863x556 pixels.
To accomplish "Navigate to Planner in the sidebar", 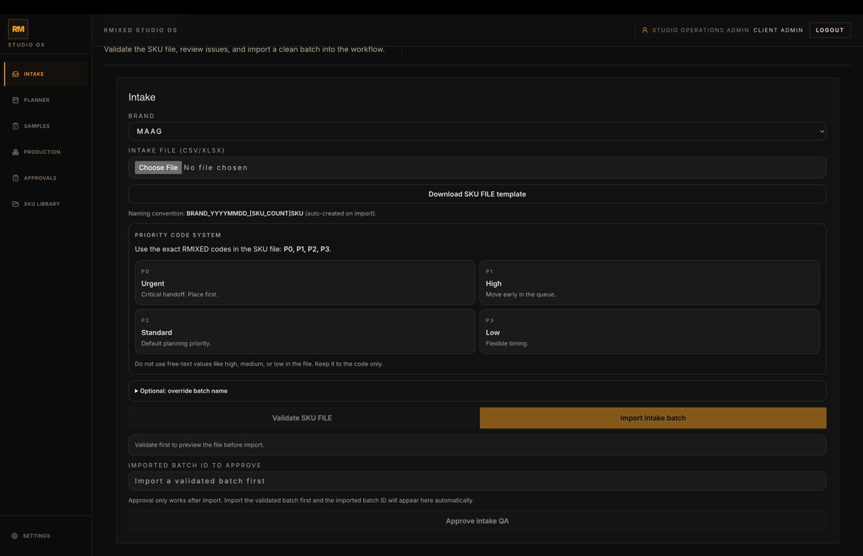I will point(36,100).
